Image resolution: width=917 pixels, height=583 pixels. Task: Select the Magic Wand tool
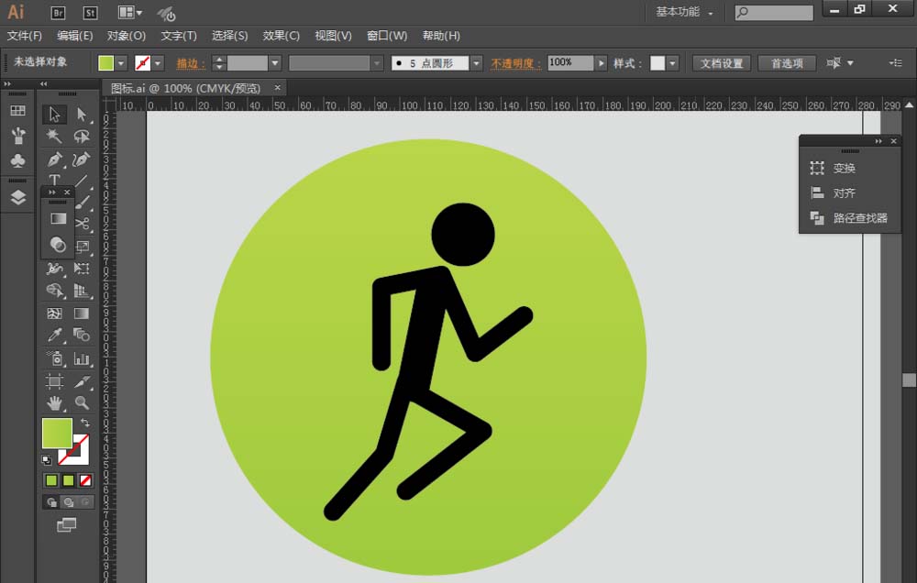54,137
